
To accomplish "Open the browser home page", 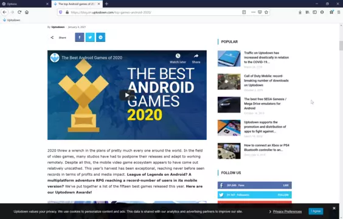I will coord(27,12).
